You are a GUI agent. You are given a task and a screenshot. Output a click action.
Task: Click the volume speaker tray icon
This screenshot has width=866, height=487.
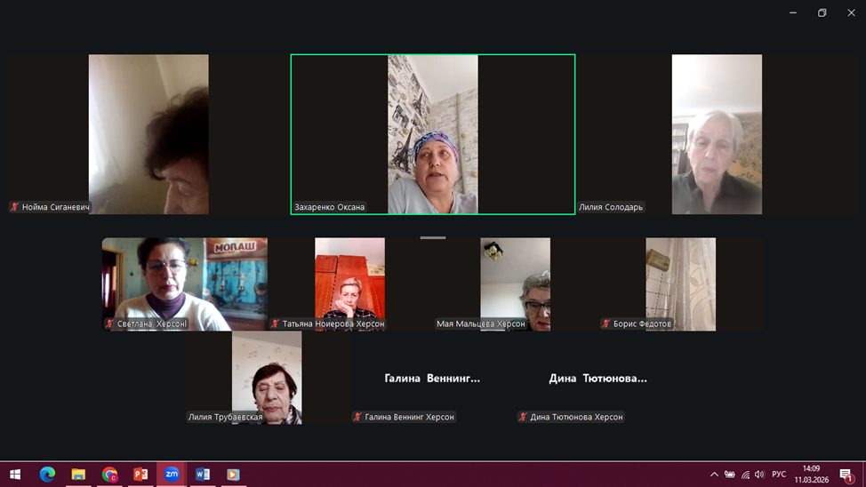(759, 475)
